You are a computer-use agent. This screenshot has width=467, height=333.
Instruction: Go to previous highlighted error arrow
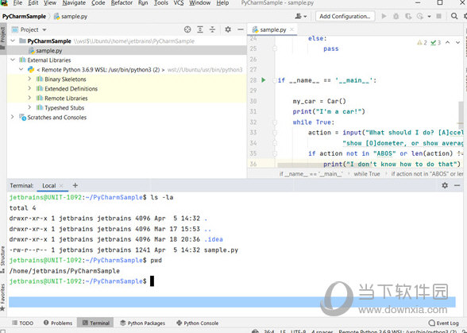pos(447,43)
